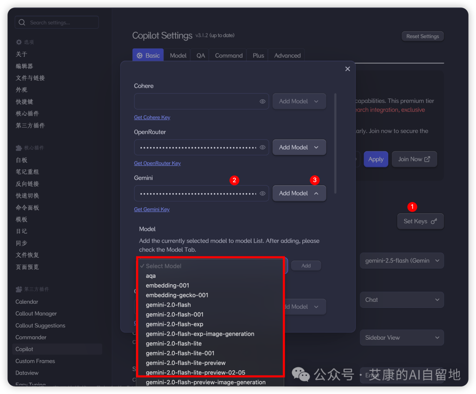Image resolution: width=476 pixels, height=394 pixels.
Task: Expand Cohere Add Model dropdown
Action: 299,101
